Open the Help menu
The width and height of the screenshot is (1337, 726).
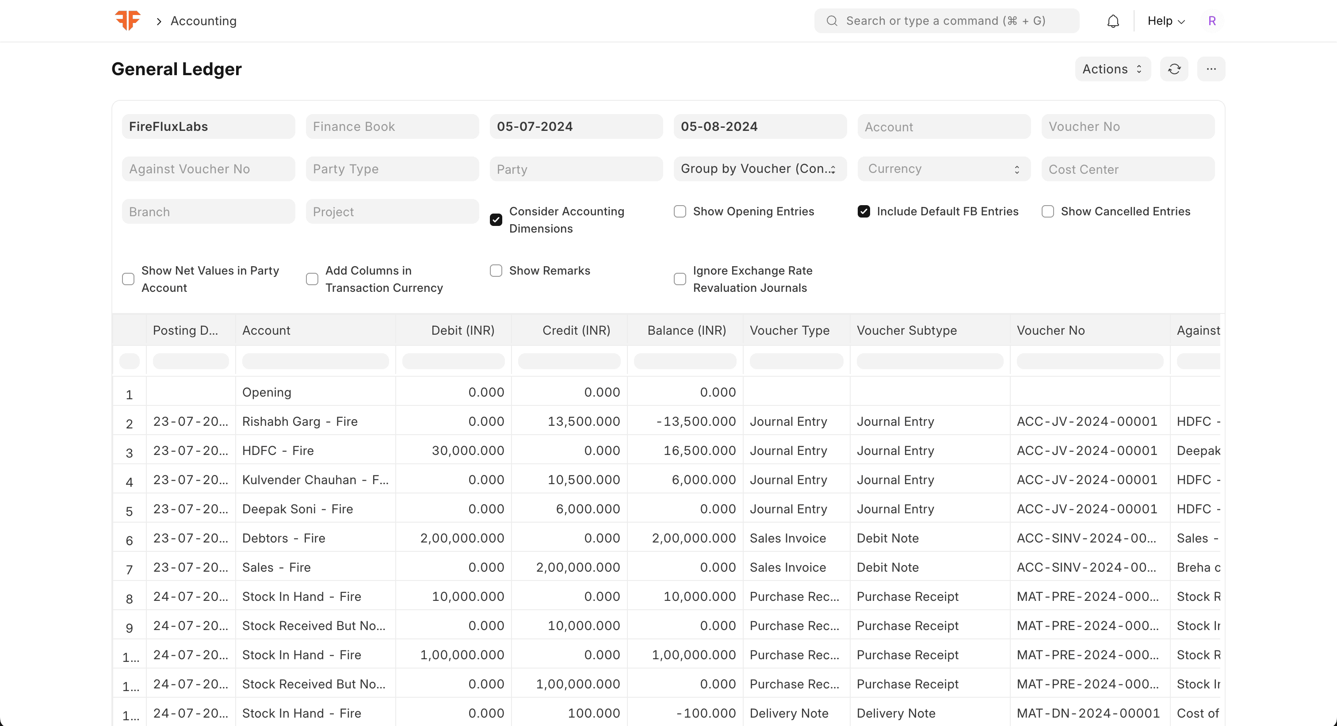pyautogui.click(x=1166, y=21)
